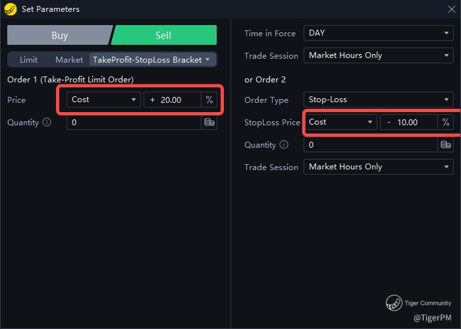Viewport: 461px width, 329px height.
Task: Toggle percent unit for take-profit price
Action: pos(209,100)
